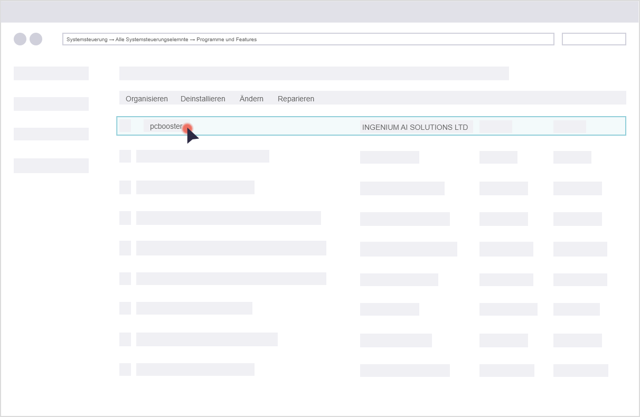The image size is (640, 417).
Task: Click the second round navigation button
Action: (36, 39)
